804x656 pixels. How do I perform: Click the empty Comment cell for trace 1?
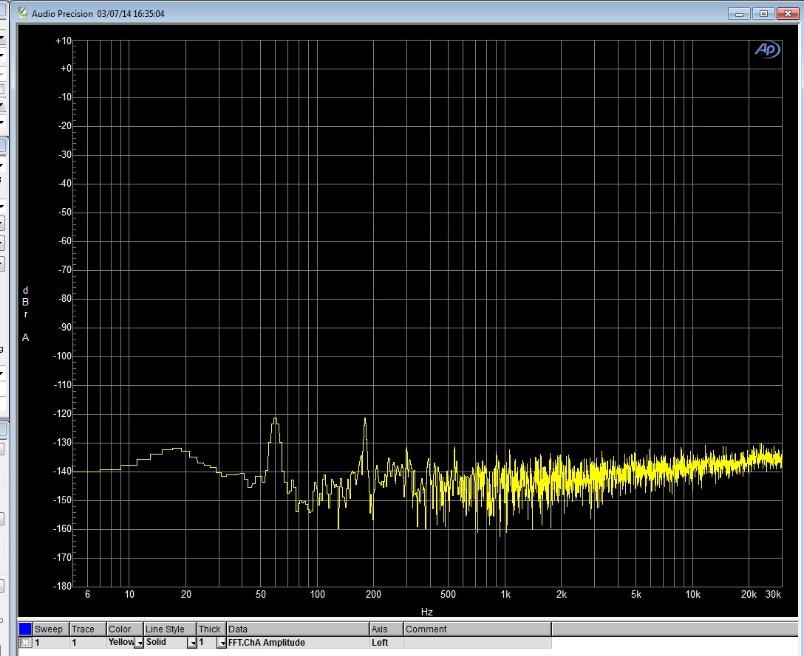click(x=477, y=642)
